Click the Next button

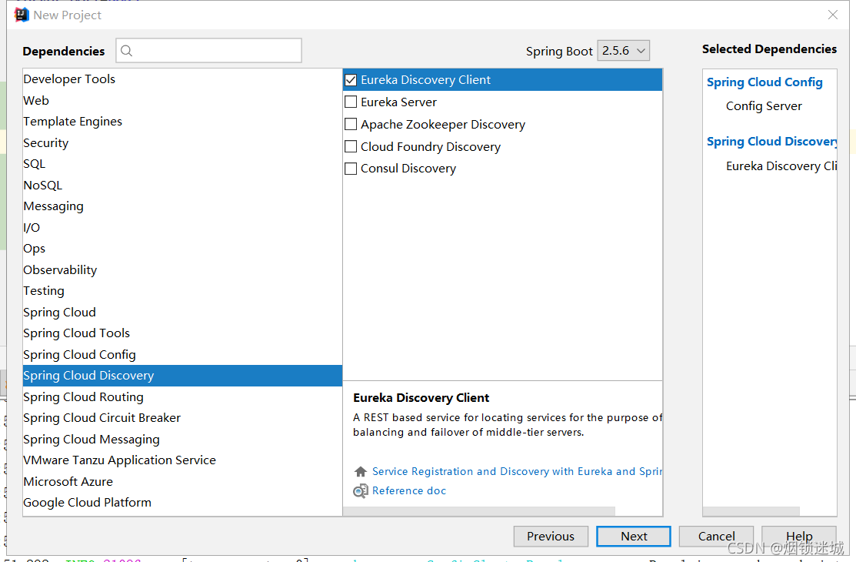(633, 536)
